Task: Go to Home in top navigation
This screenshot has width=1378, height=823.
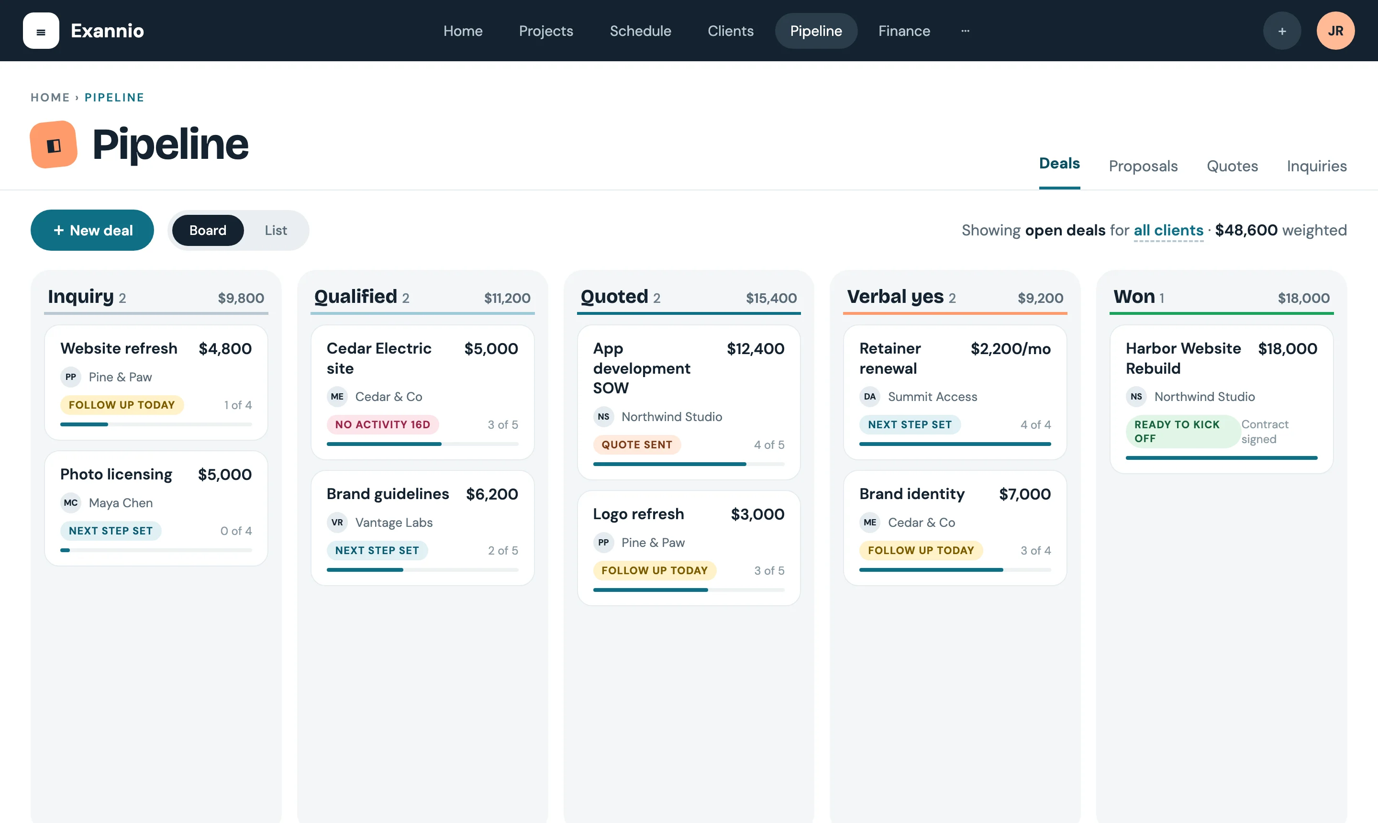Action: point(463,31)
